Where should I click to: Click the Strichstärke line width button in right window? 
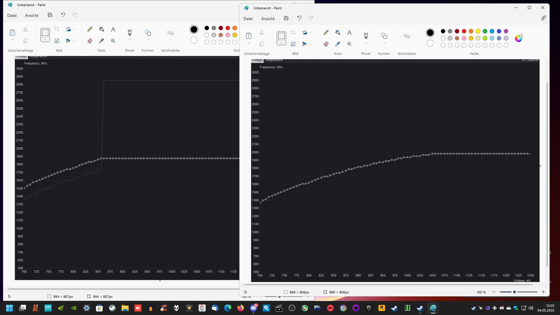coord(407,36)
